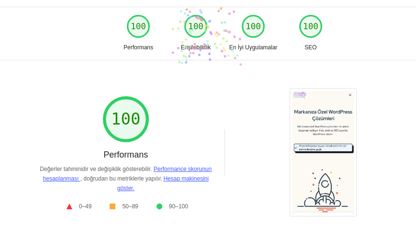Screen dimensions: 416x227
Task: Click the En İyi Uygulamalar score circle
Action: pyautogui.click(x=253, y=26)
